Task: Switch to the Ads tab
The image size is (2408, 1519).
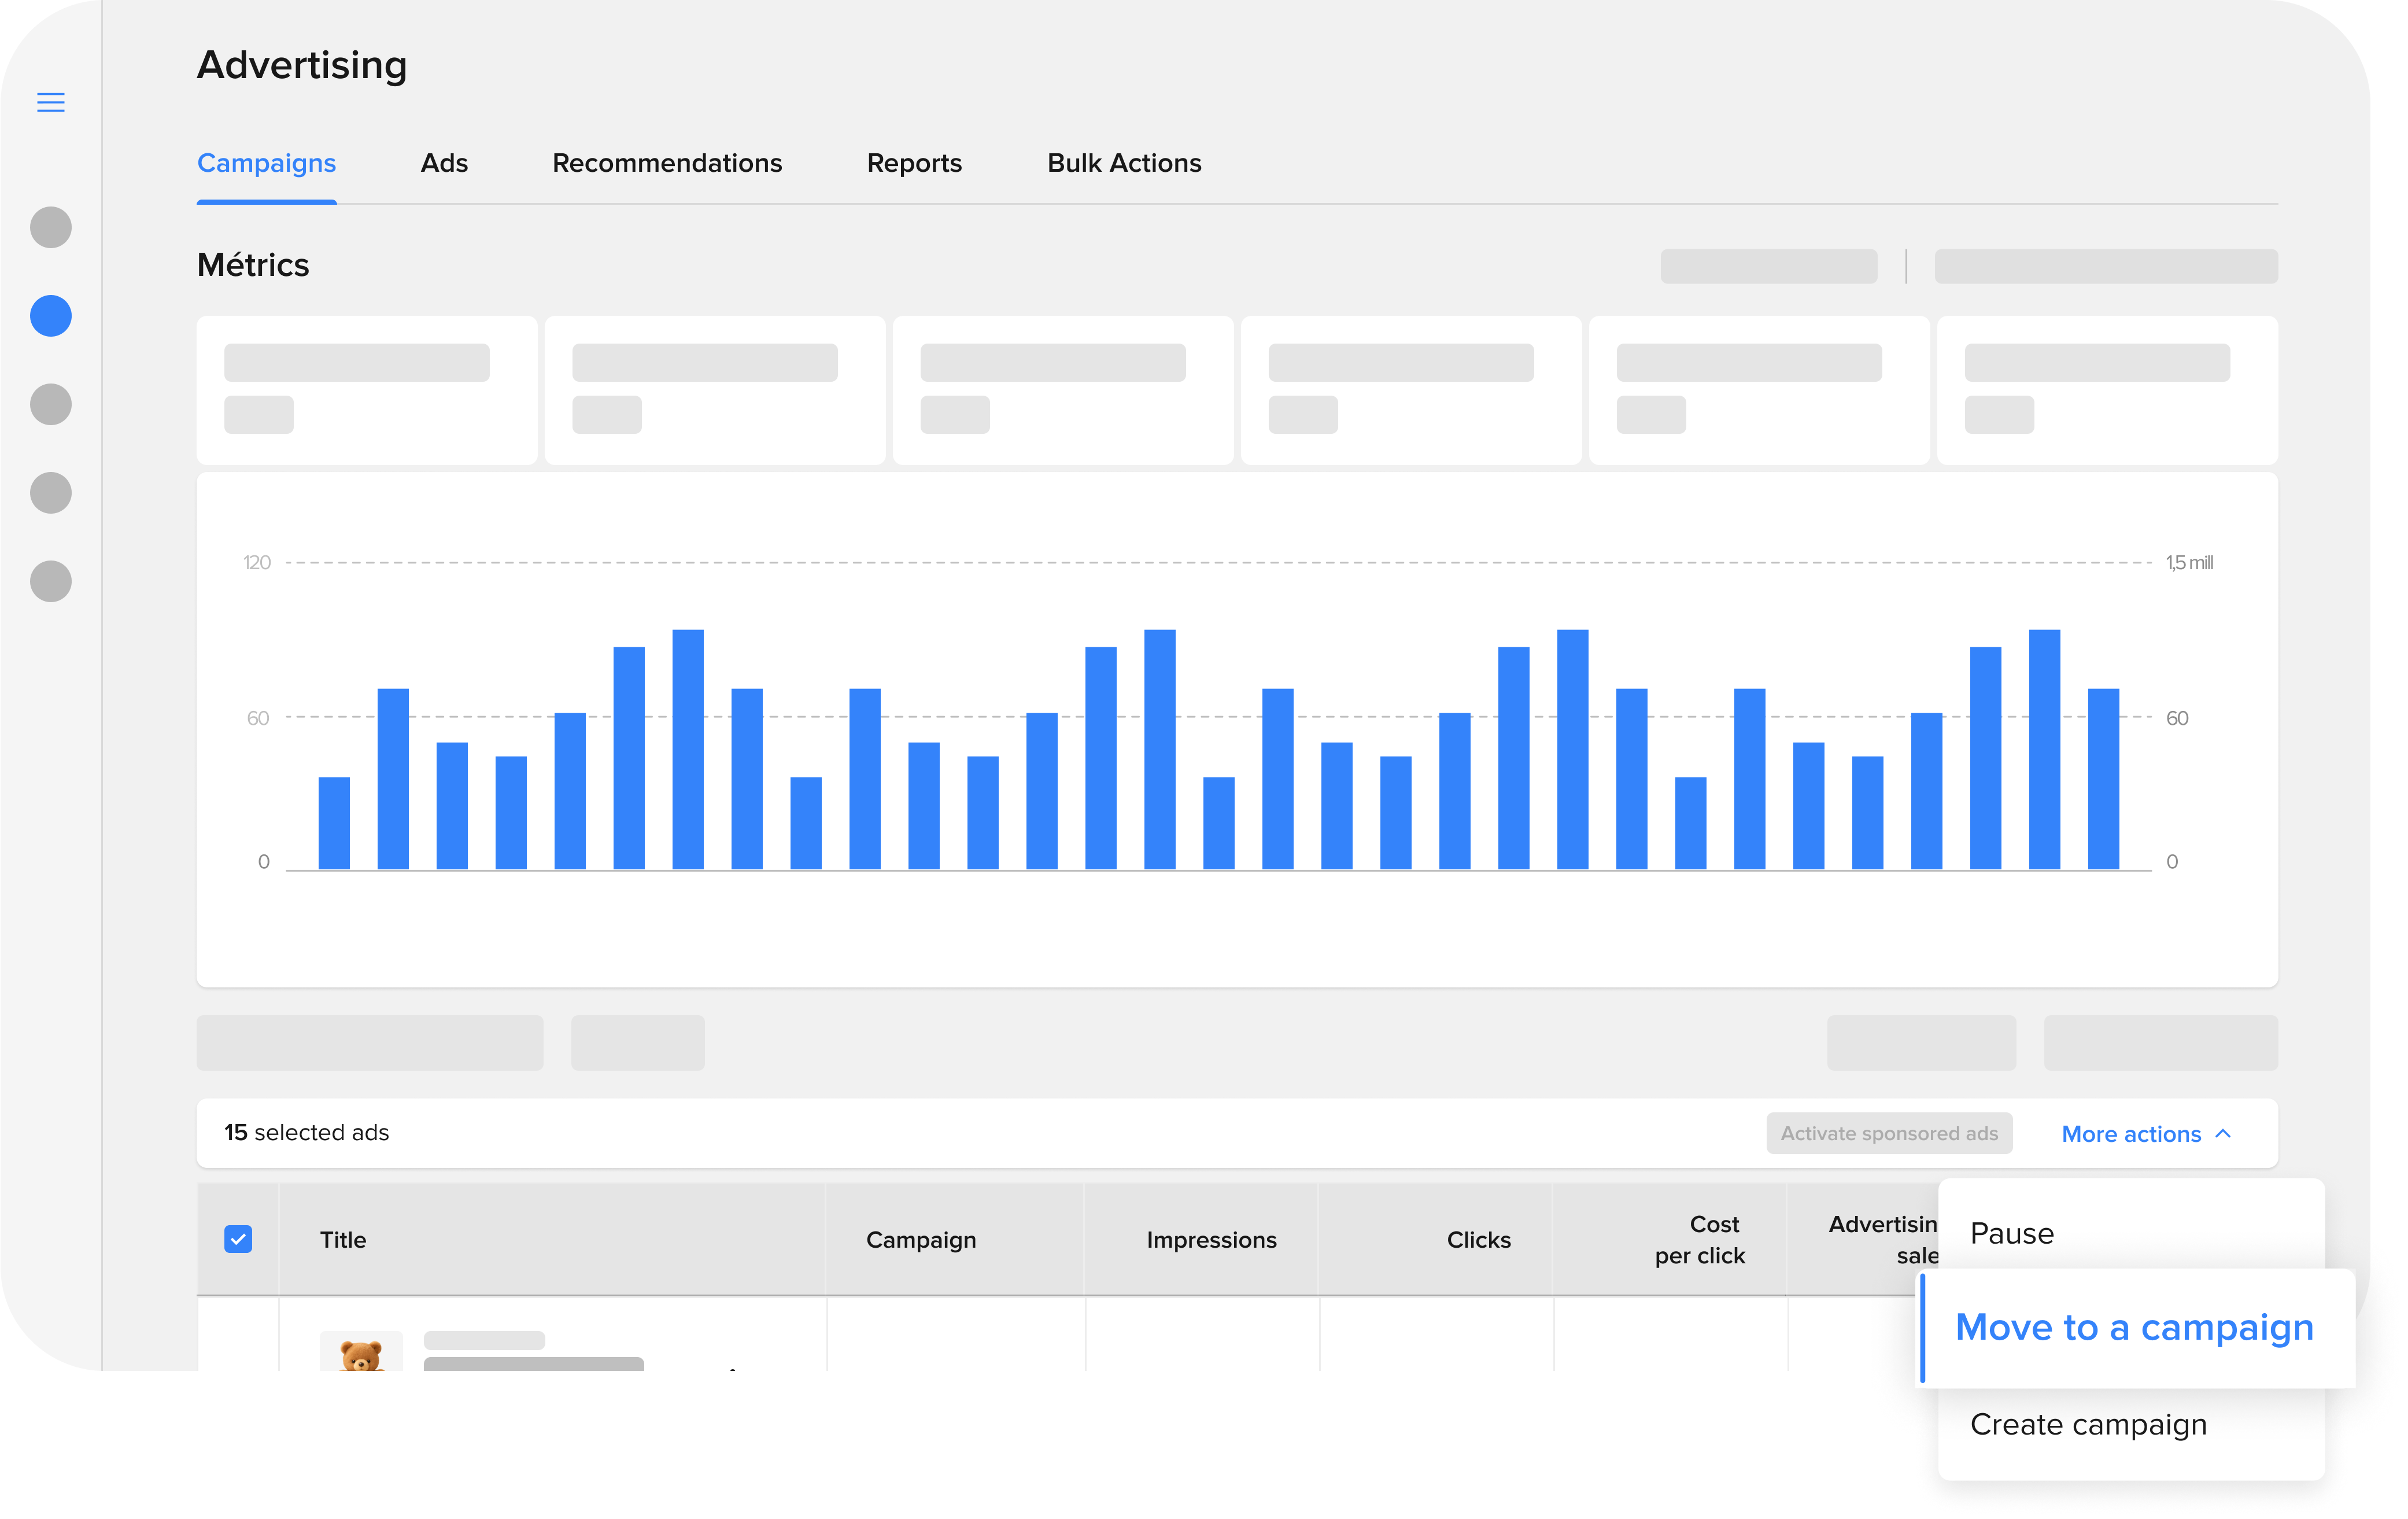Action: (444, 163)
